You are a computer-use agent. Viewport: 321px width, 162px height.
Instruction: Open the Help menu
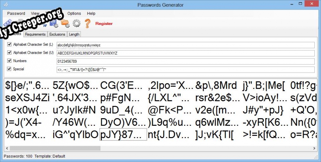[x=91, y=14]
